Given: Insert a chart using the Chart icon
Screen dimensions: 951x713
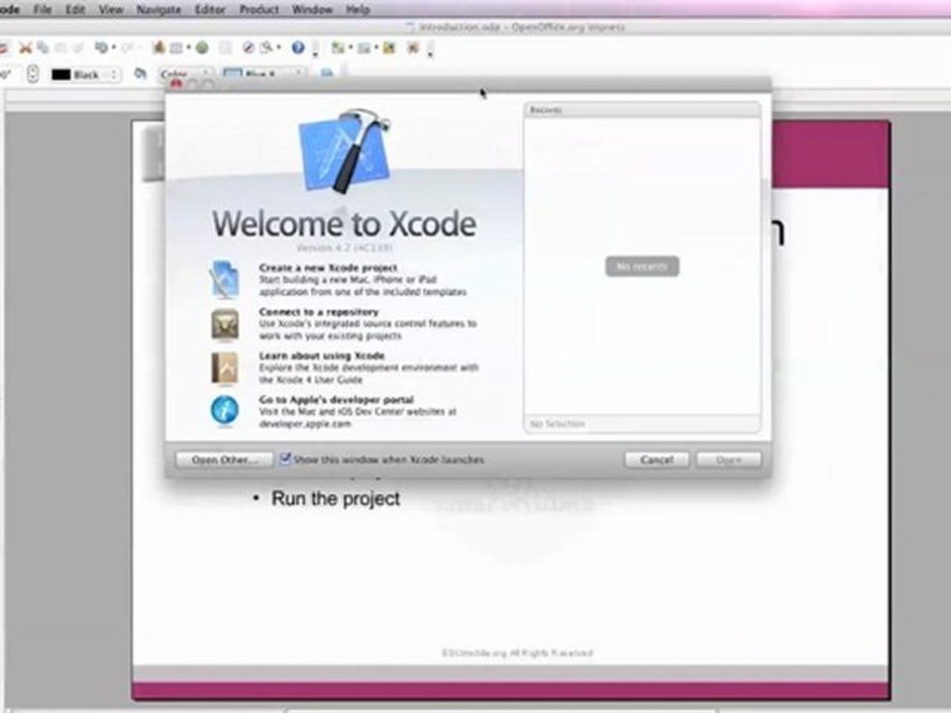Looking at the screenshot, I should pos(158,47).
